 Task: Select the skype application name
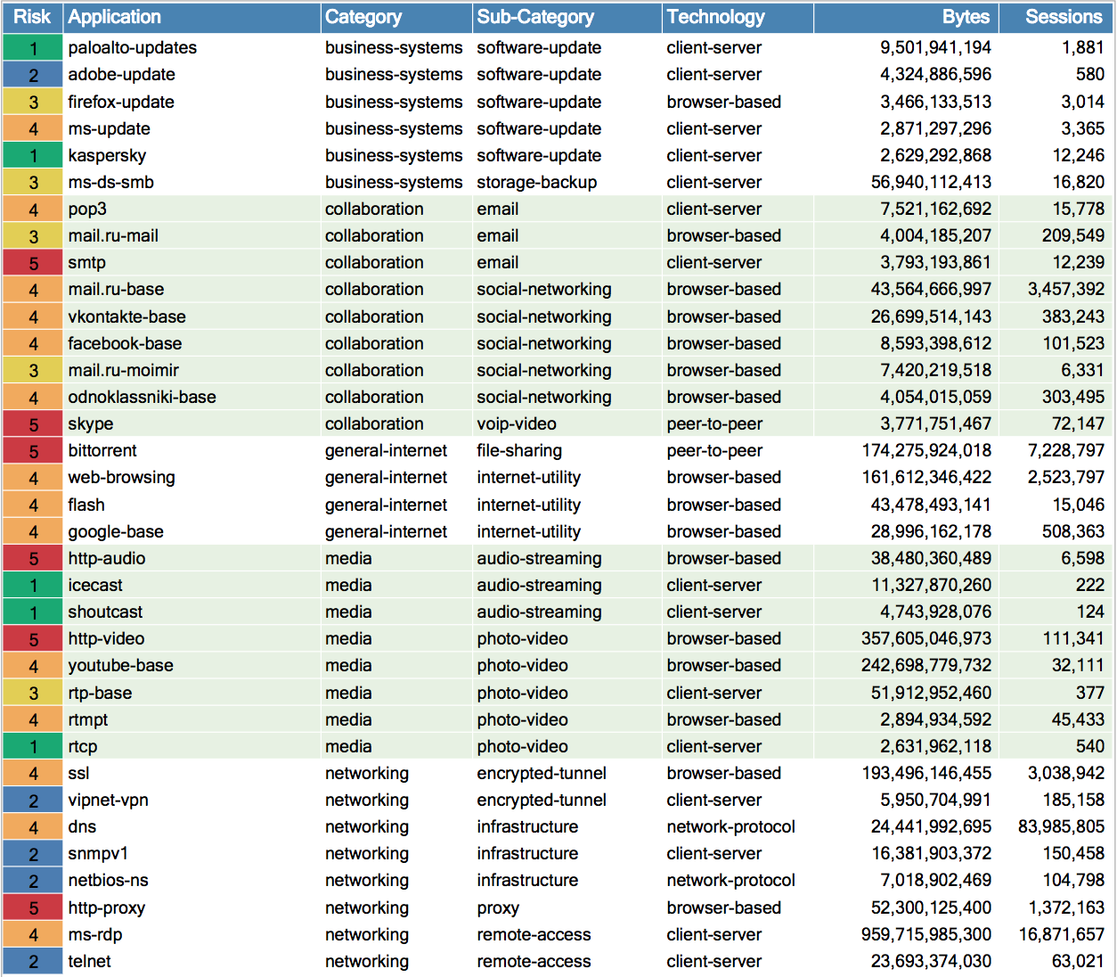(x=90, y=423)
